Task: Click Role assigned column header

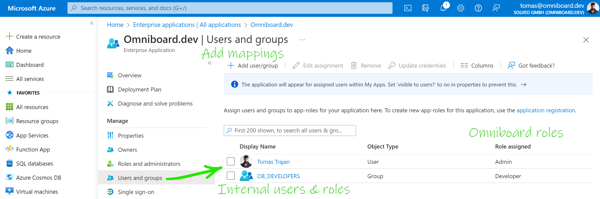Action: pyautogui.click(x=513, y=146)
